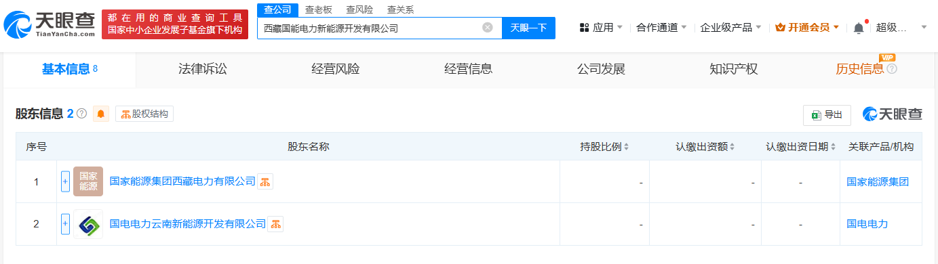Click the 国家能源 shareholder logo
Screen dimensions: 938x264
88,181
